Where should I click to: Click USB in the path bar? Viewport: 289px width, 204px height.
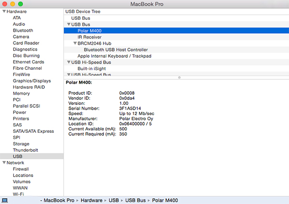(x=114, y=200)
